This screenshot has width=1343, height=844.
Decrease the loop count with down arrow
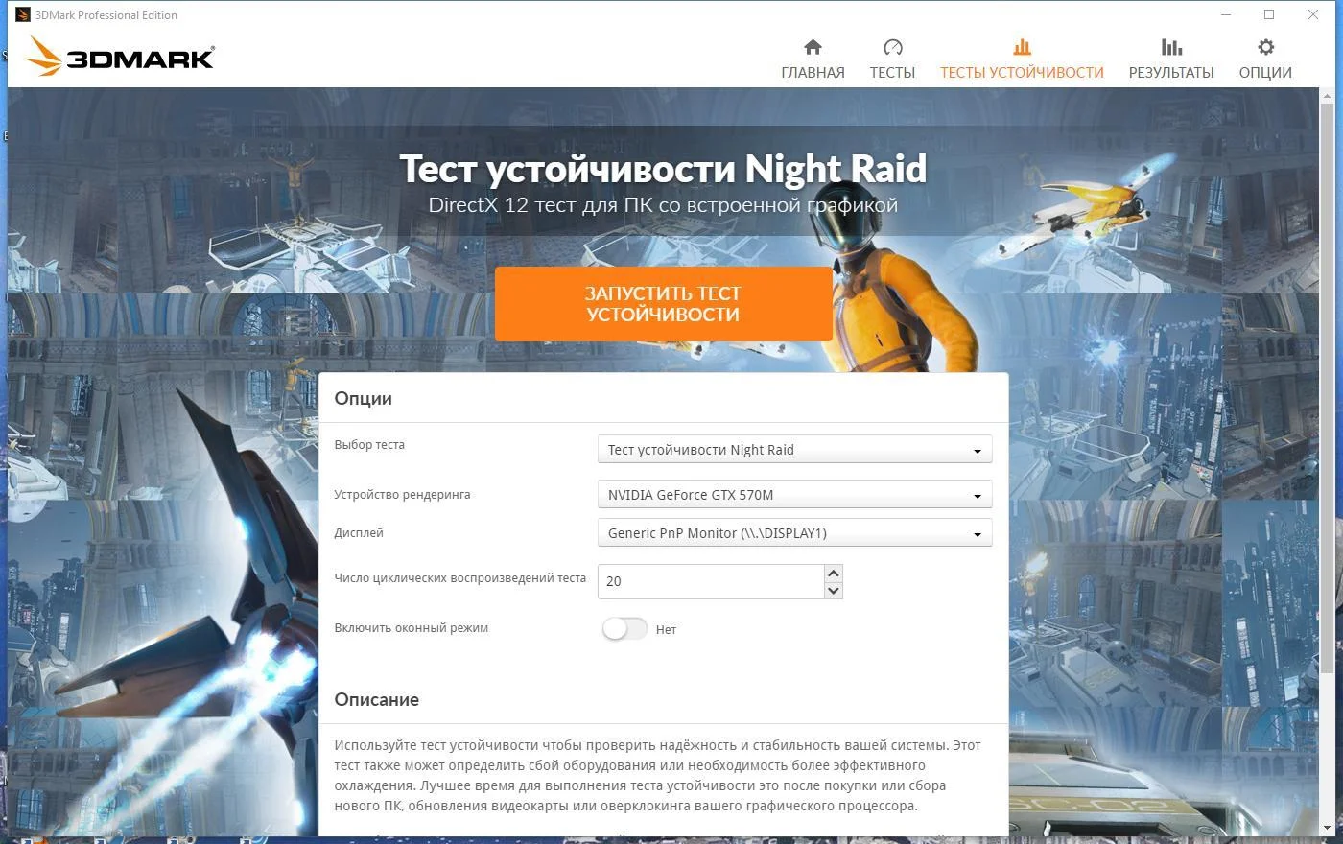tap(833, 590)
